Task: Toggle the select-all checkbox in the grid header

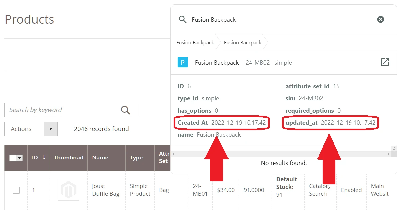Action: (12, 157)
